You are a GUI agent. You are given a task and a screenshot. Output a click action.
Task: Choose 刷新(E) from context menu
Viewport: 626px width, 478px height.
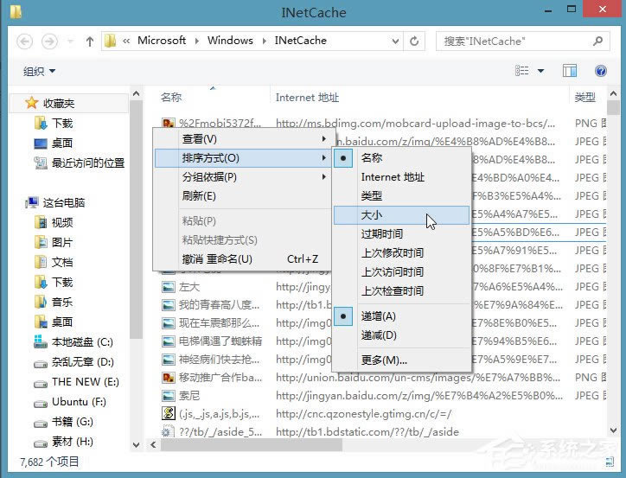tap(243, 196)
